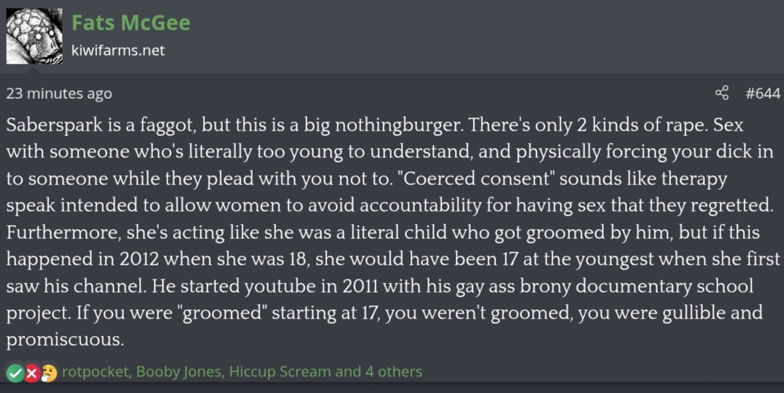Open the post permalink #644
The height and width of the screenshot is (393, 784).
pos(763,93)
